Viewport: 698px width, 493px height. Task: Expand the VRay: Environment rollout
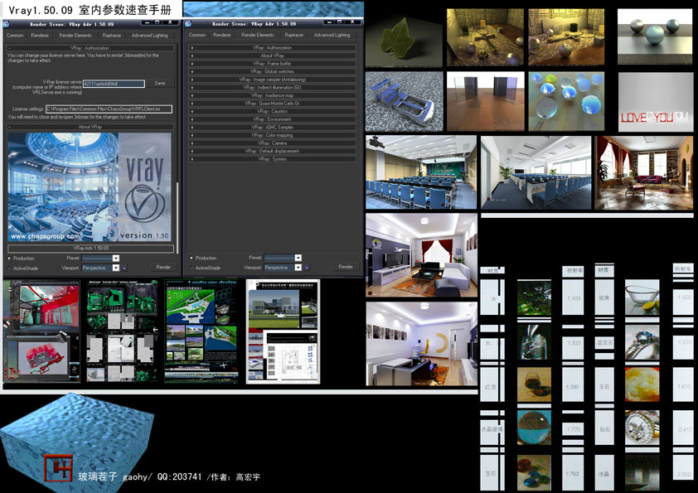point(273,119)
